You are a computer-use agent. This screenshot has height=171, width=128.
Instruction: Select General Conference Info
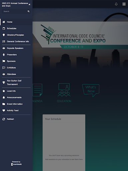click(16, 41)
